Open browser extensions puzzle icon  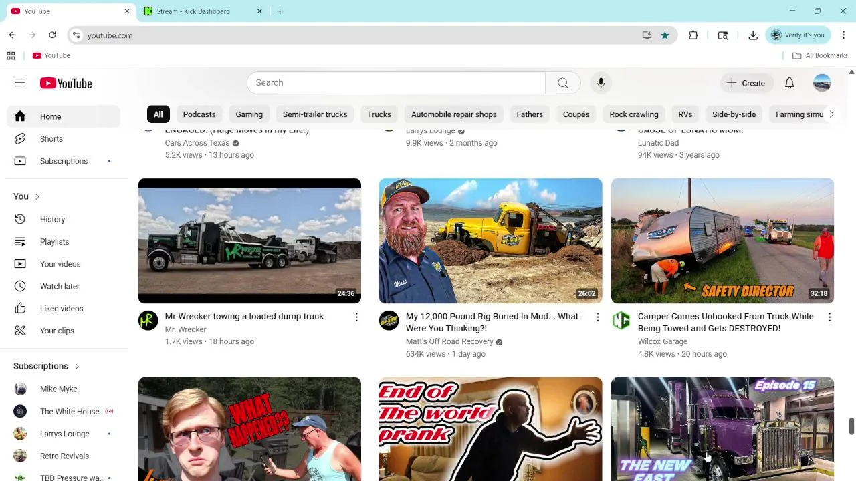(693, 35)
